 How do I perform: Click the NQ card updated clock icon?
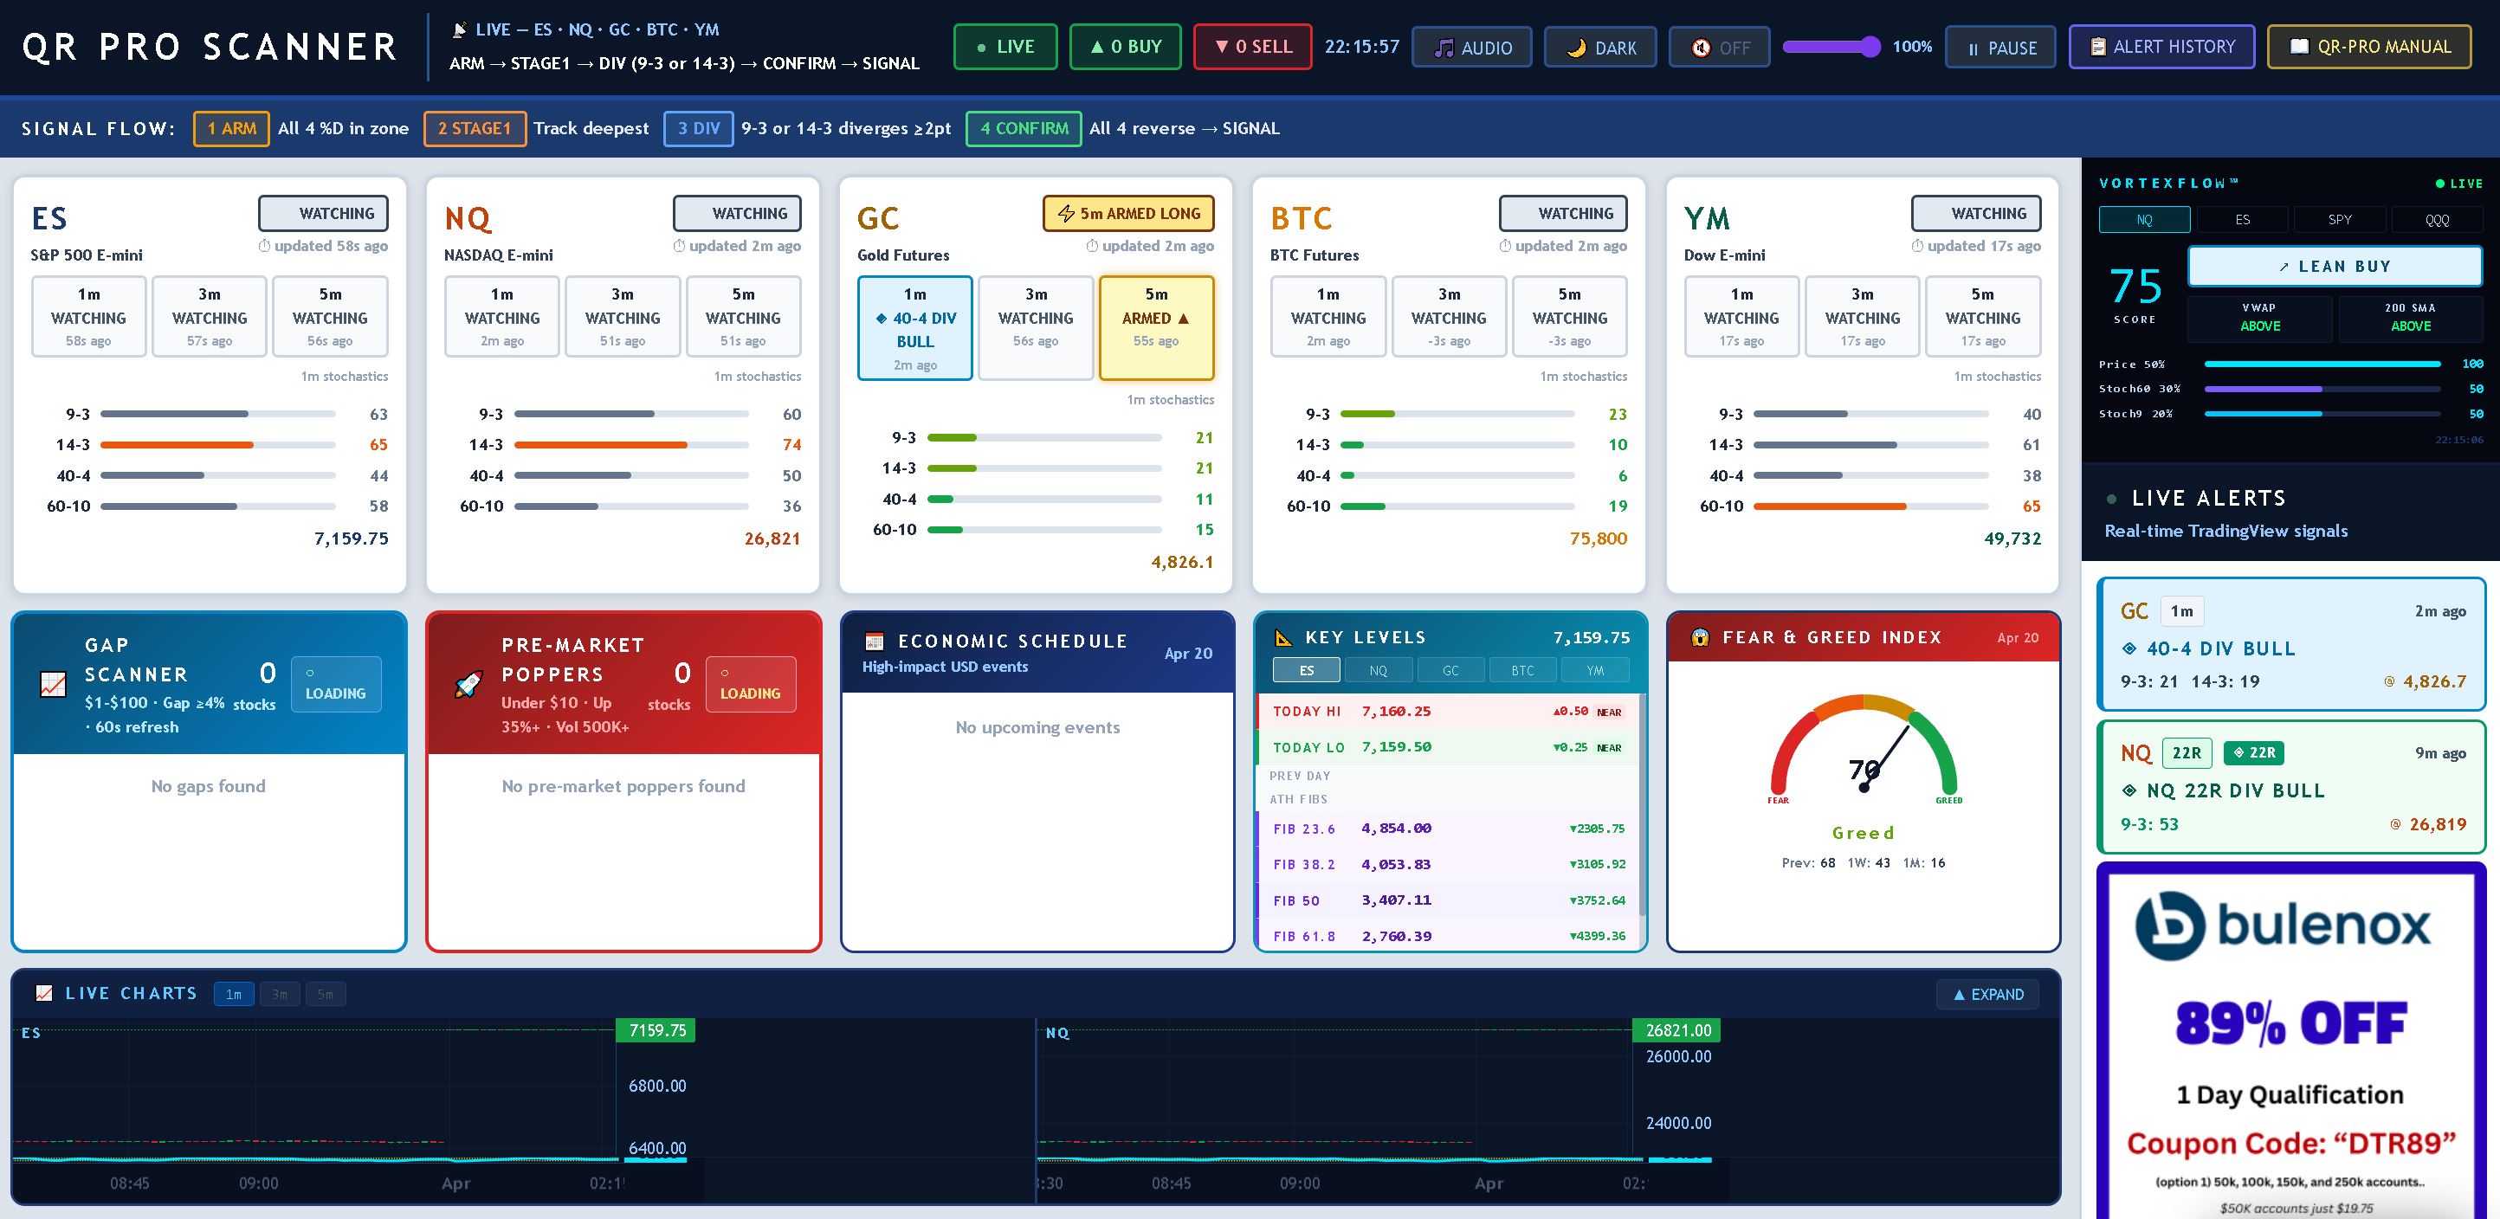coord(680,246)
